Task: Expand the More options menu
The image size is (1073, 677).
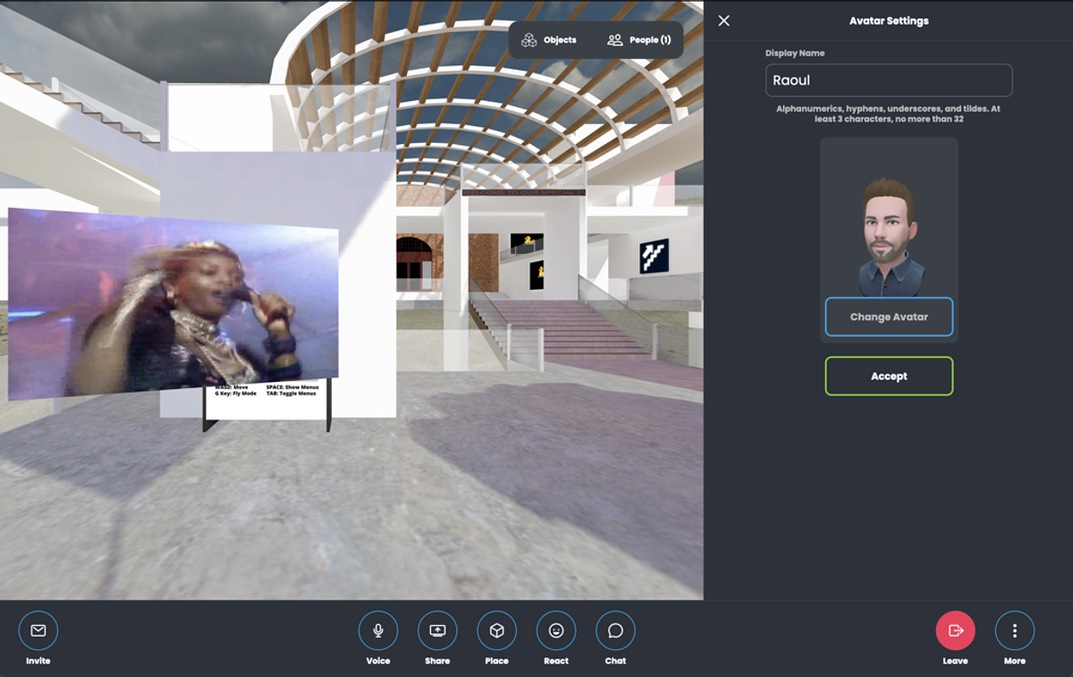Action: 1014,630
